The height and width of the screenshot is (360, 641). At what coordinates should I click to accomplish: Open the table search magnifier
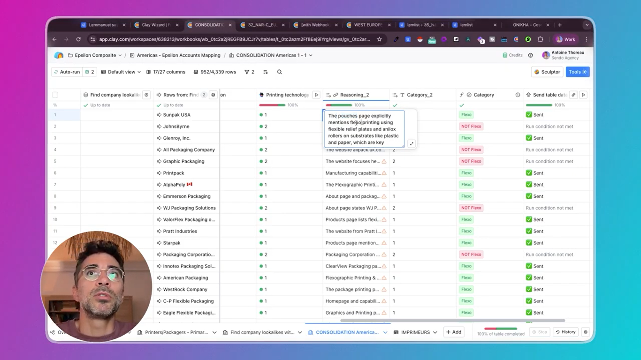click(279, 72)
